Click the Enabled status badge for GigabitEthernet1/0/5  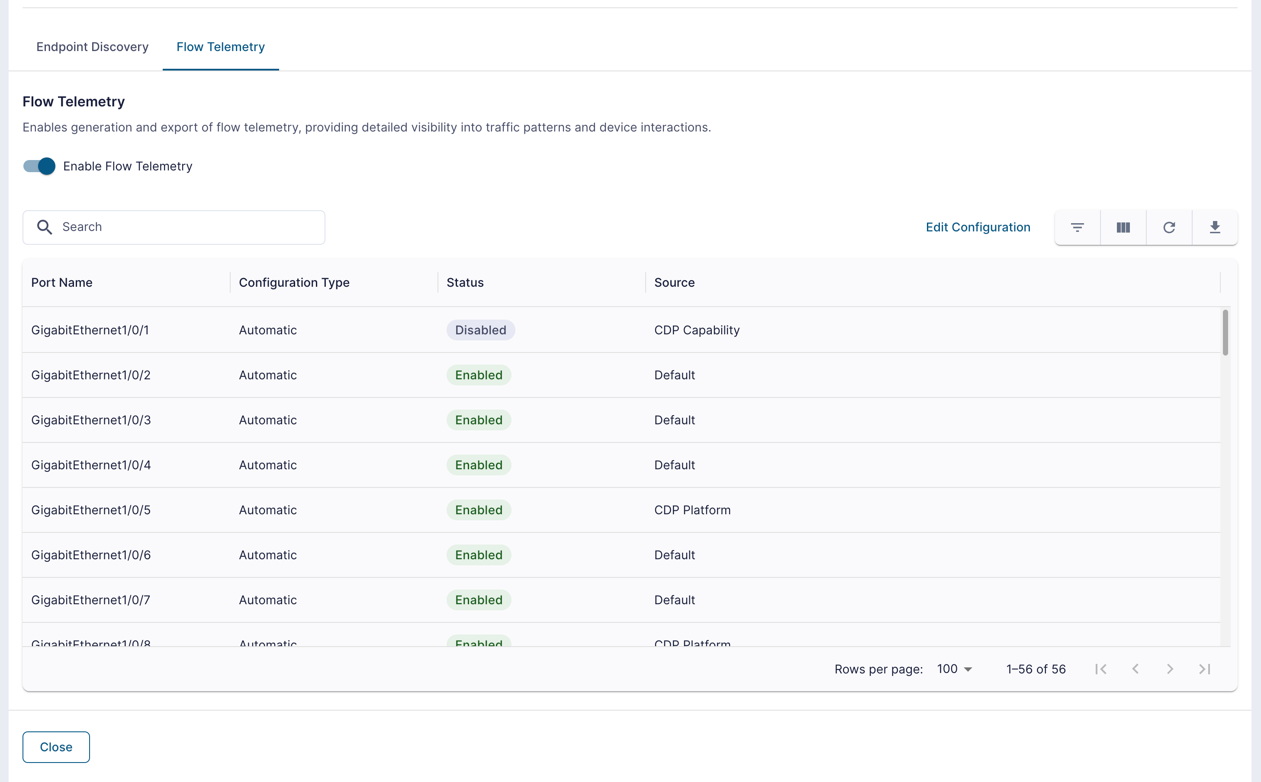click(x=479, y=510)
